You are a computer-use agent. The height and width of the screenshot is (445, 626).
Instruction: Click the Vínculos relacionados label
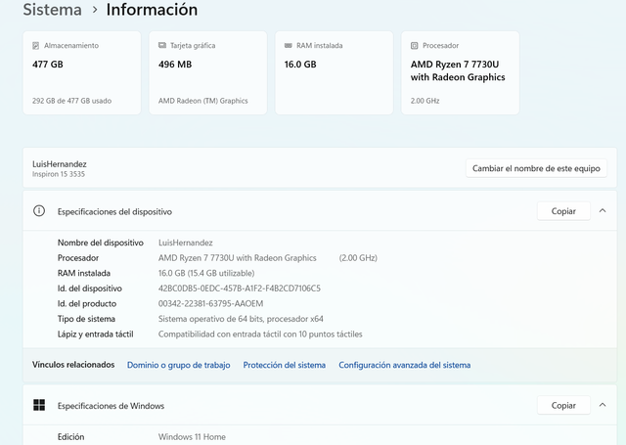click(x=73, y=365)
